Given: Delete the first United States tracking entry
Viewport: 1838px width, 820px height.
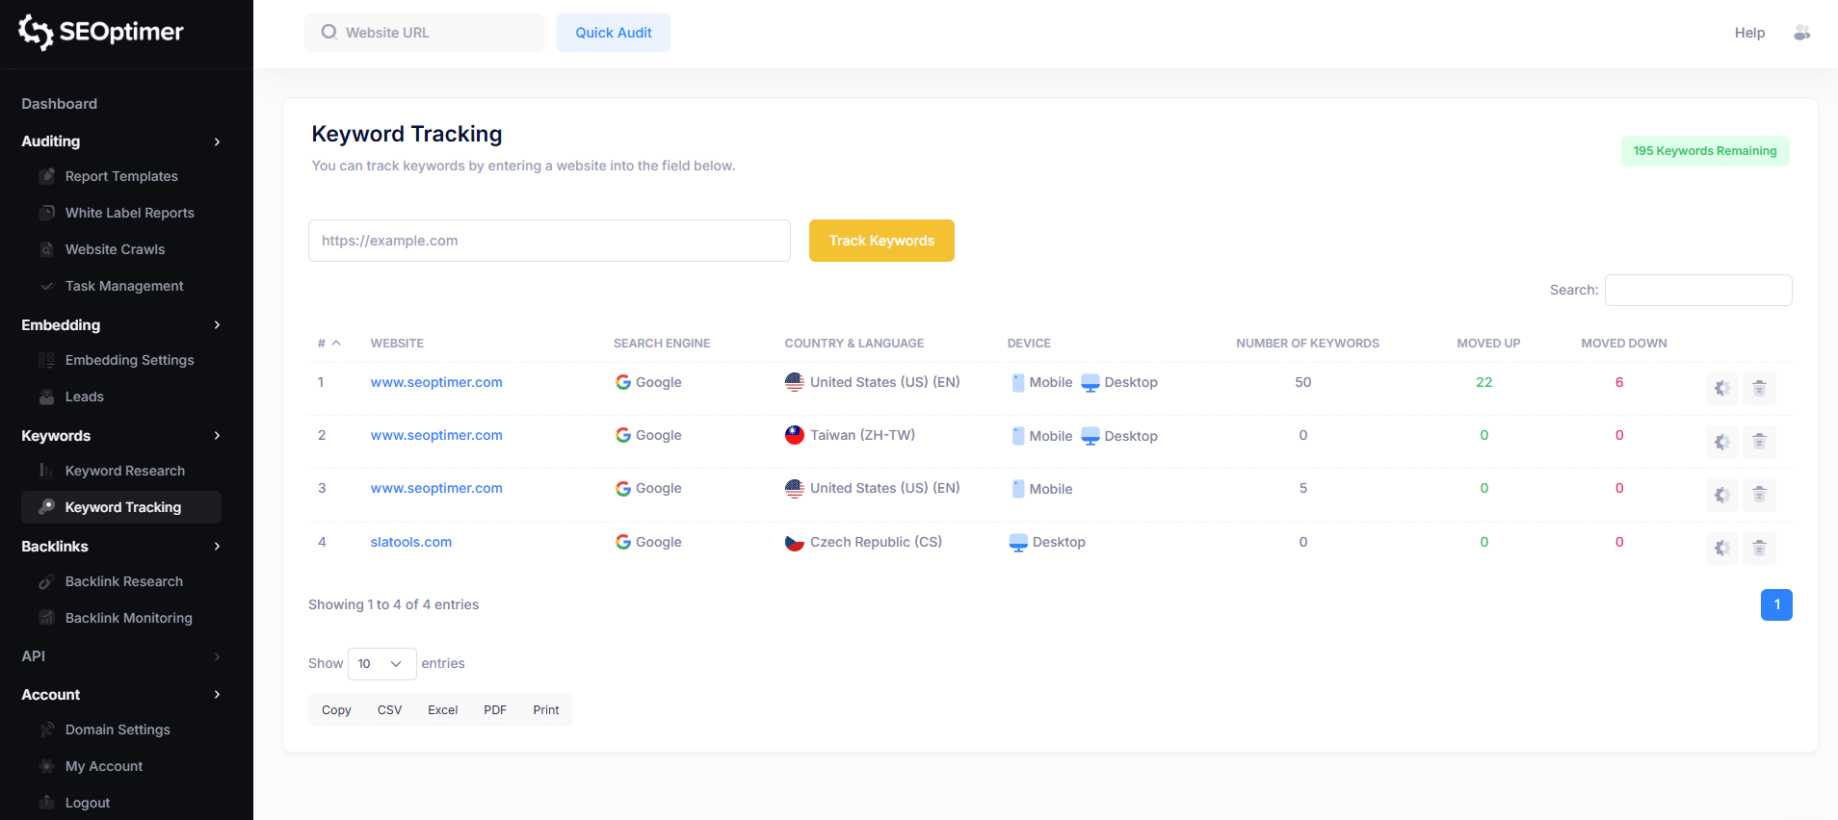Looking at the screenshot, I should tap(1759, 389).
